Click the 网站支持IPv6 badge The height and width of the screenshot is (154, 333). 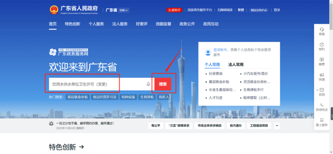(259, 10)
